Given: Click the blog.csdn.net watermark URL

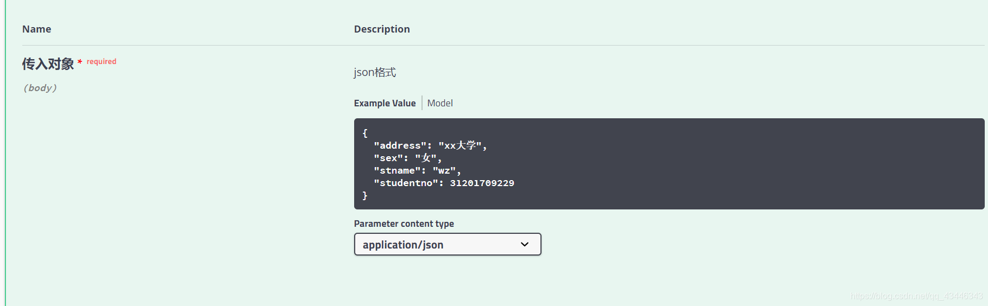Looking at the screenshot, I should click(x=916, y=296).
